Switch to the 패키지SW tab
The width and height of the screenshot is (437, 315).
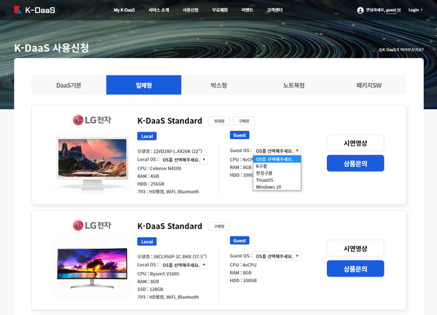pyautogui.click(x=369, y=85)
